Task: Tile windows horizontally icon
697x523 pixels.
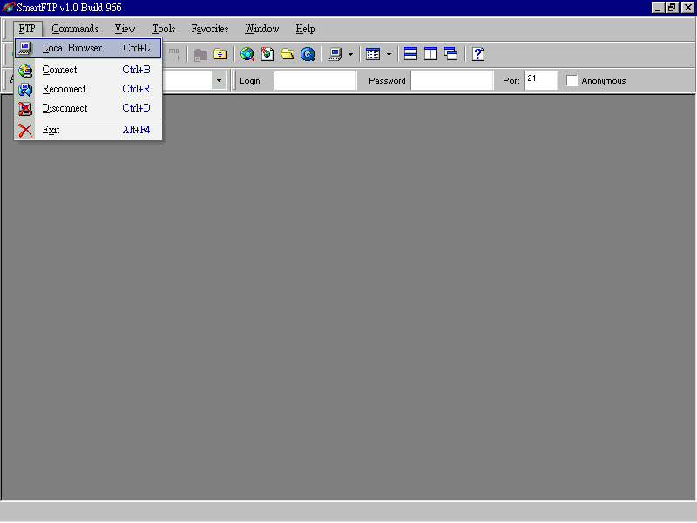Action: point(410,54)
